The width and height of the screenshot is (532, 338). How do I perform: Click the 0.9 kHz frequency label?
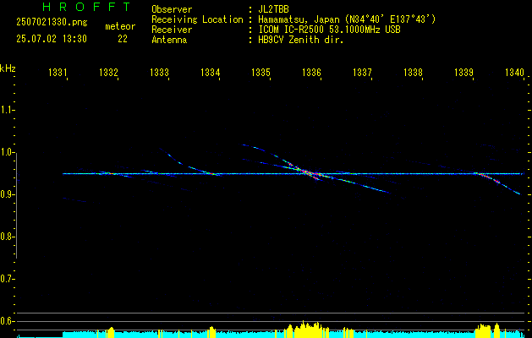tap(7, 194)
